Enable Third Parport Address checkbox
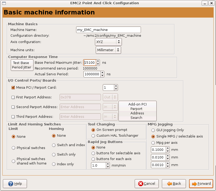 click(x=13, y=117)
